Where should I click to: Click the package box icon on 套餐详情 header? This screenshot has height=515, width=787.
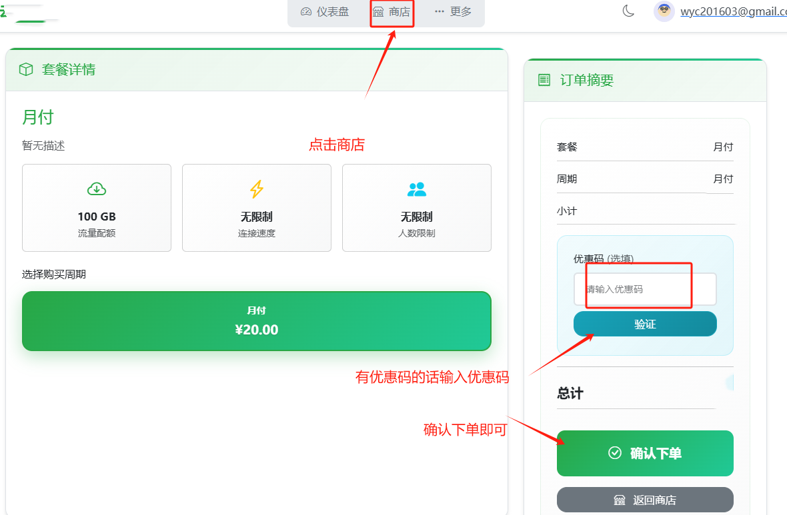tap(25, 69)
